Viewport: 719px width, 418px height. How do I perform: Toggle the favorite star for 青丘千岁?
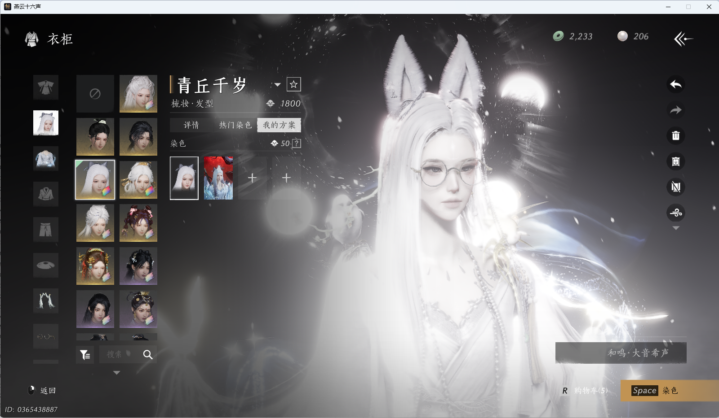[293, 84]
